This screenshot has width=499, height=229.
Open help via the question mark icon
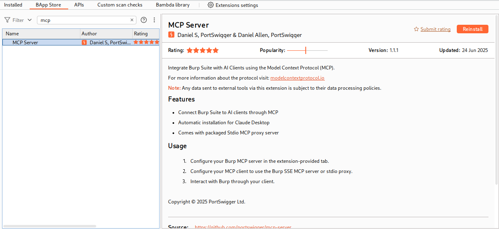144,20
